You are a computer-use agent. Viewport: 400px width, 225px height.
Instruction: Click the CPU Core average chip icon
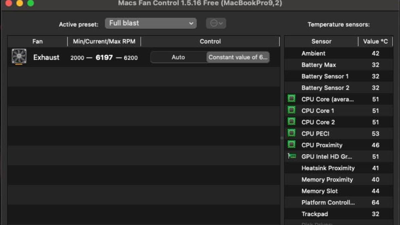tap(292, 99)
